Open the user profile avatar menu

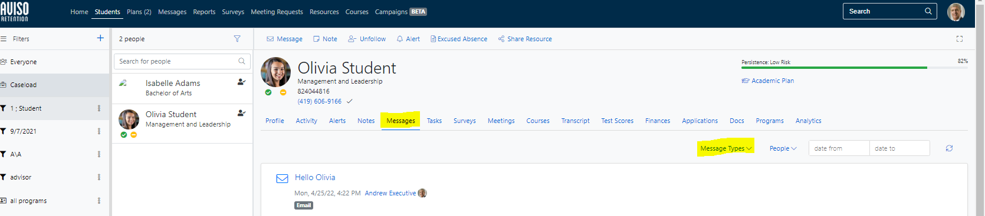pos(956,12)
